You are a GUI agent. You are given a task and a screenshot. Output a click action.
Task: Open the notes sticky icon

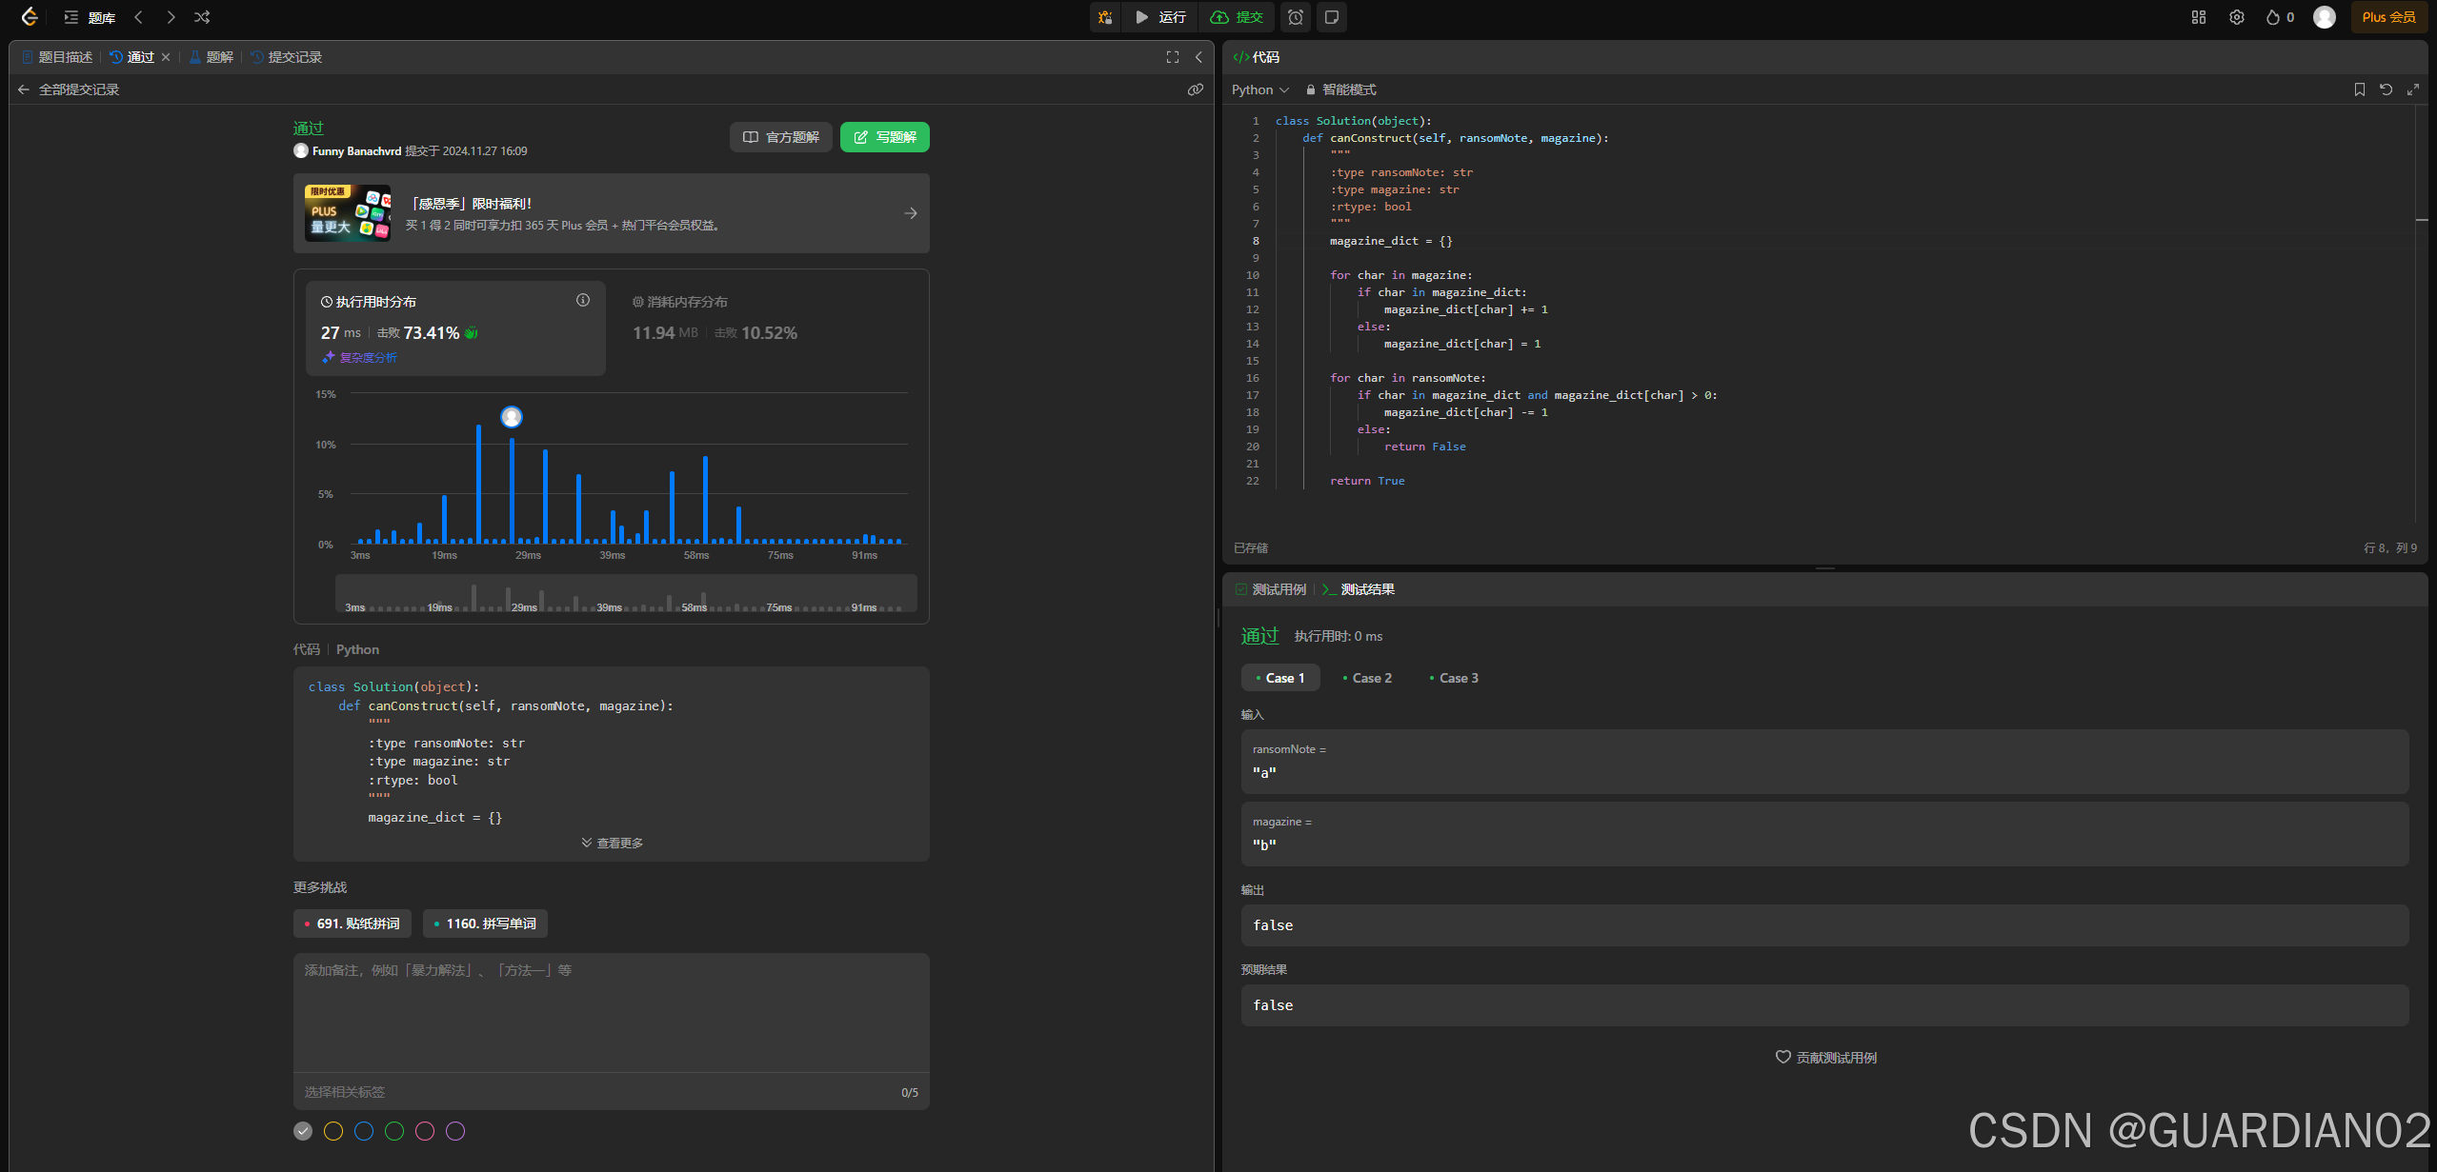pos(1332,17)
